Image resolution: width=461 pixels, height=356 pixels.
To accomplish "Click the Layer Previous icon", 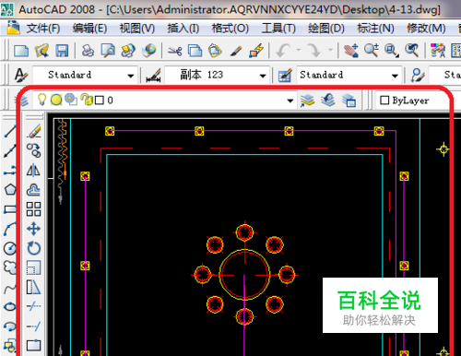I will [328, 100].
